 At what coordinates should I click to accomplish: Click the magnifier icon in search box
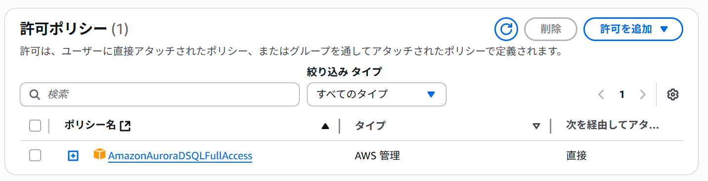(35, 94)
